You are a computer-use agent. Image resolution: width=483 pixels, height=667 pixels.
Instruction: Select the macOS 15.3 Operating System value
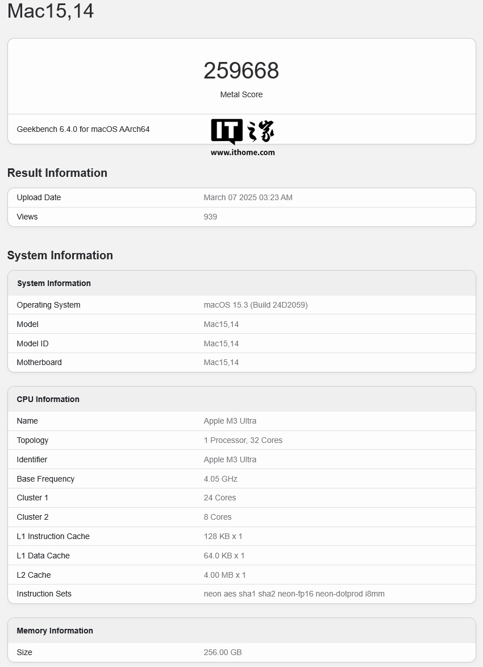(x=256, y=305)
